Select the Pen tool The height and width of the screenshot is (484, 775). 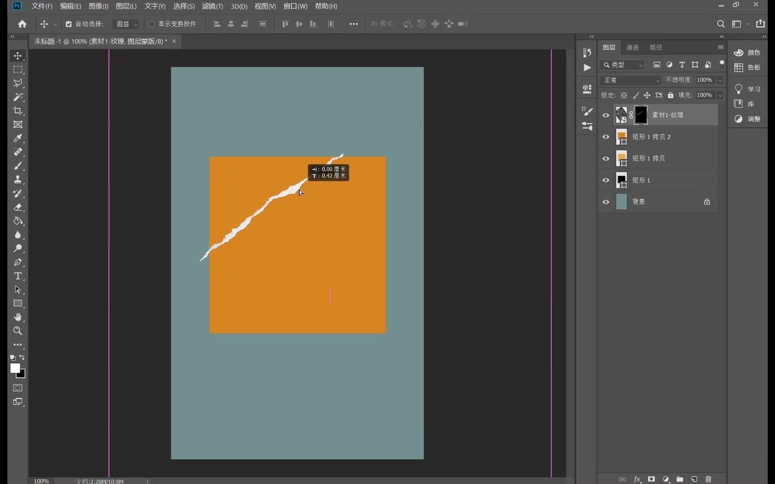[18, 262]
